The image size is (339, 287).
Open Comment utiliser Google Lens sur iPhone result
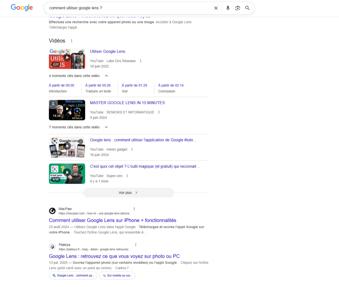(113, 220)
